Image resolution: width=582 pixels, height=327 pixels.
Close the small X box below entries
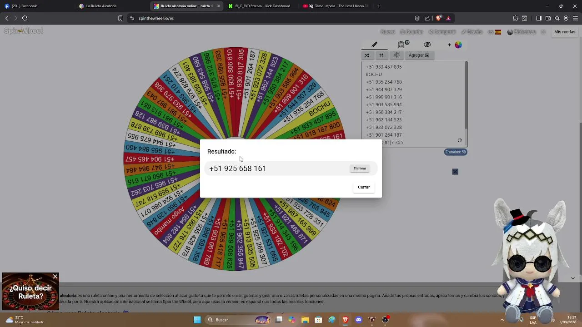point(455,172)
